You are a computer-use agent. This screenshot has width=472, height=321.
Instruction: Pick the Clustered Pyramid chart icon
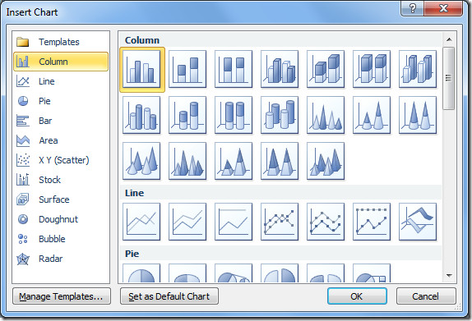tap(187, 162)
